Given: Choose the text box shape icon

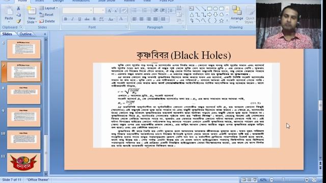Looking at the screenshot, I should (192, 9).
